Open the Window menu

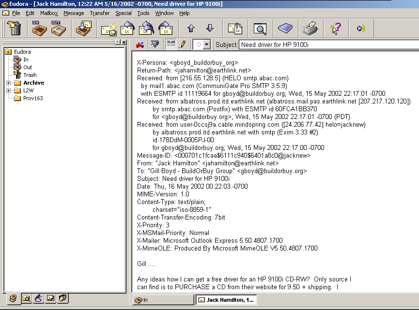tap(164, 13)
